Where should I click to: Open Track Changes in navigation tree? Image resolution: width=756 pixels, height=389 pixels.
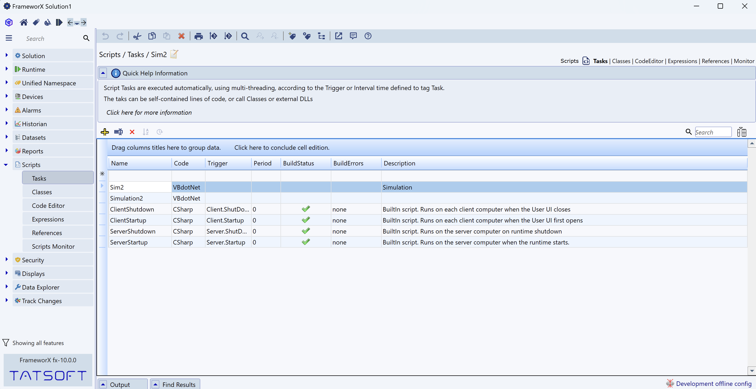click(53, 301)
